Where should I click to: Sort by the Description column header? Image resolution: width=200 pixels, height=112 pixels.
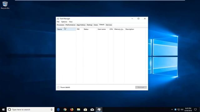[x=135, y=29]
